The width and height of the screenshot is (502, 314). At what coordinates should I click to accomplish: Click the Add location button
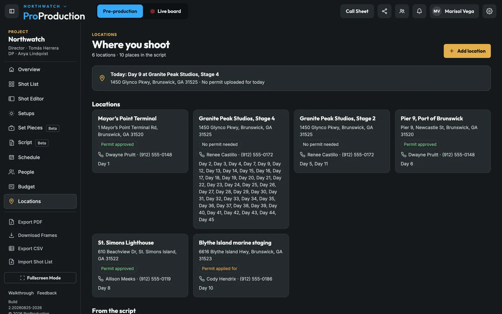(467, 51)
